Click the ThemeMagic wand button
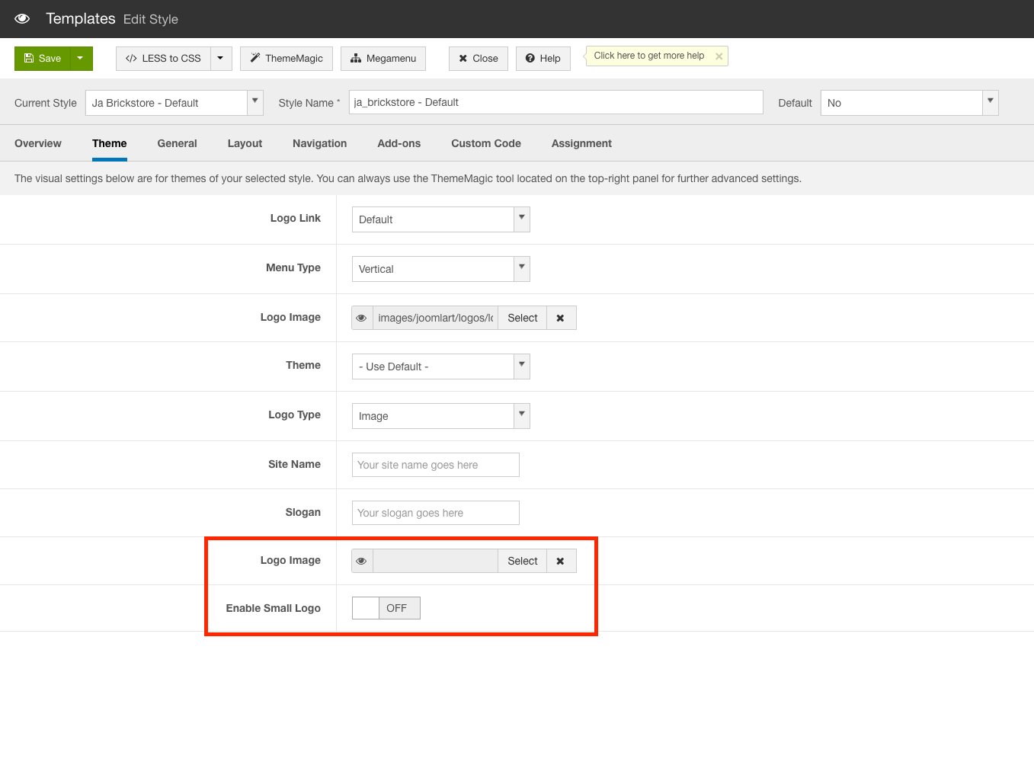The width and height of the screenshot is (1034, 781). tap(286, 59)
